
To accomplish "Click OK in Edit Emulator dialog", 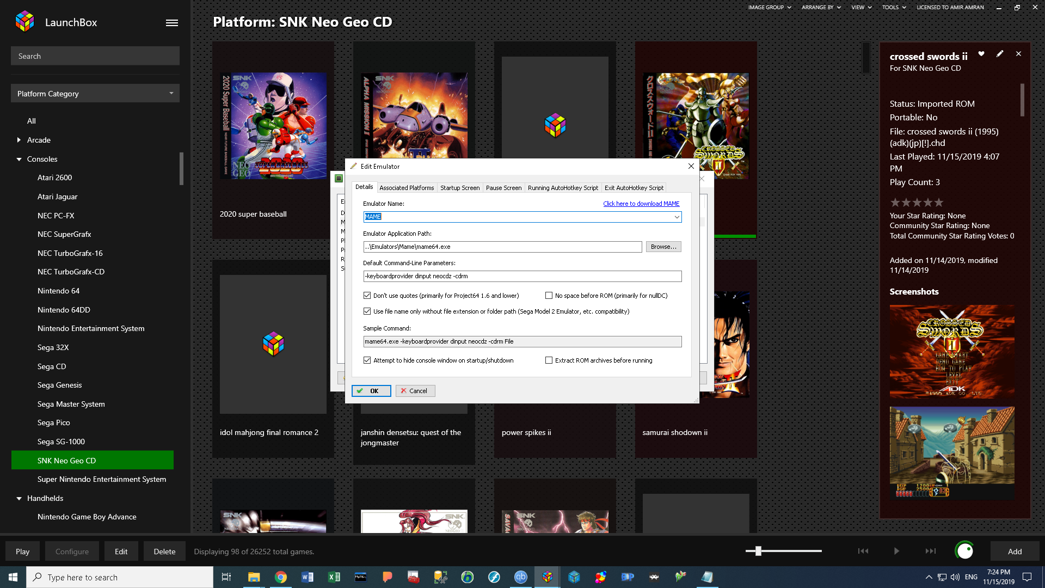I will pos(371,391).
